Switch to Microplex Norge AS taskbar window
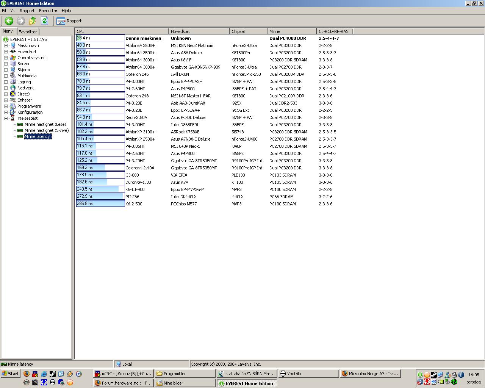Image resolution: width=485 pixels, height=388 pixels. (370, 374)
